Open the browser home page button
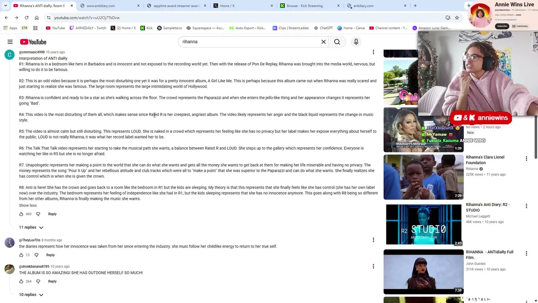This screenshot has width=538, height=303. click(37, 18)
